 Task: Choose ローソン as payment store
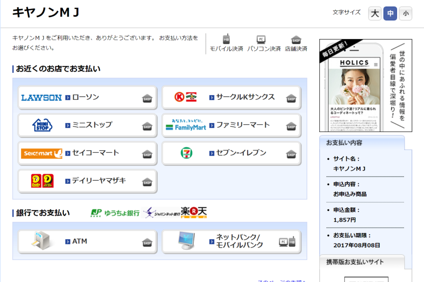87,98
